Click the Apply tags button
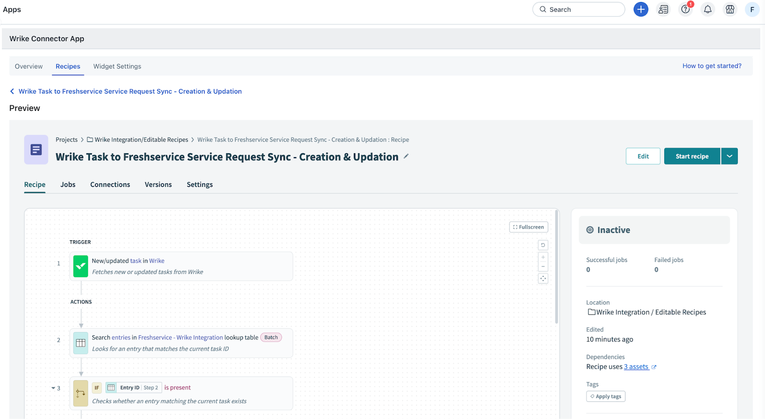 pos(606,397)
